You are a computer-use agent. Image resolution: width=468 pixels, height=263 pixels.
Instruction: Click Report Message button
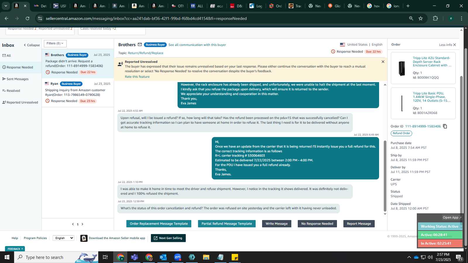tap(359, 224)
